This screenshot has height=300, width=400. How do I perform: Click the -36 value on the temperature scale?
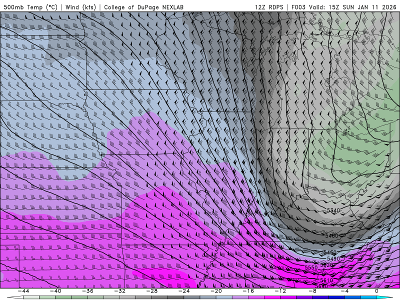tap(87, 291)
